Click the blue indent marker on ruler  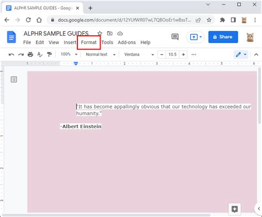76,63
